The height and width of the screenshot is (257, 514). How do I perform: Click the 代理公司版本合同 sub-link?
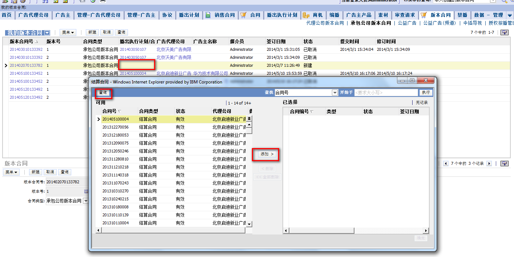(325, 23)
